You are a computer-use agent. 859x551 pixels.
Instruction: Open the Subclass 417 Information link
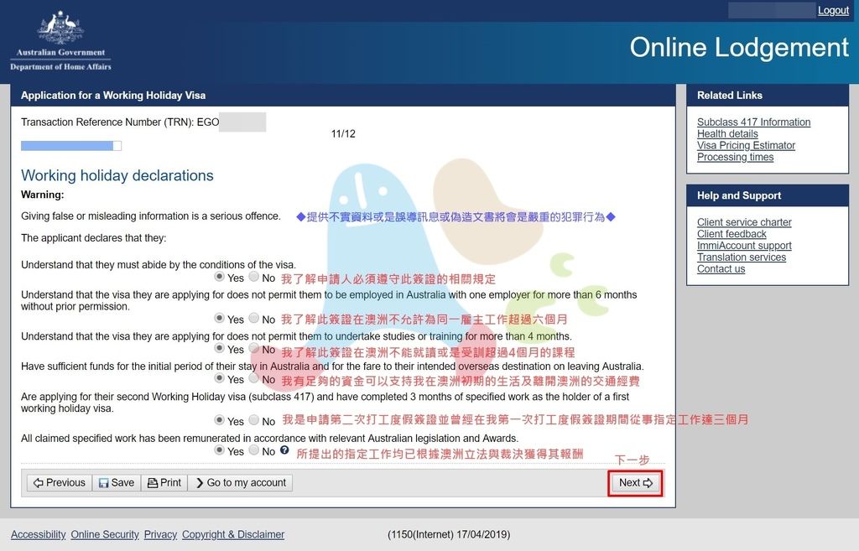753,122
